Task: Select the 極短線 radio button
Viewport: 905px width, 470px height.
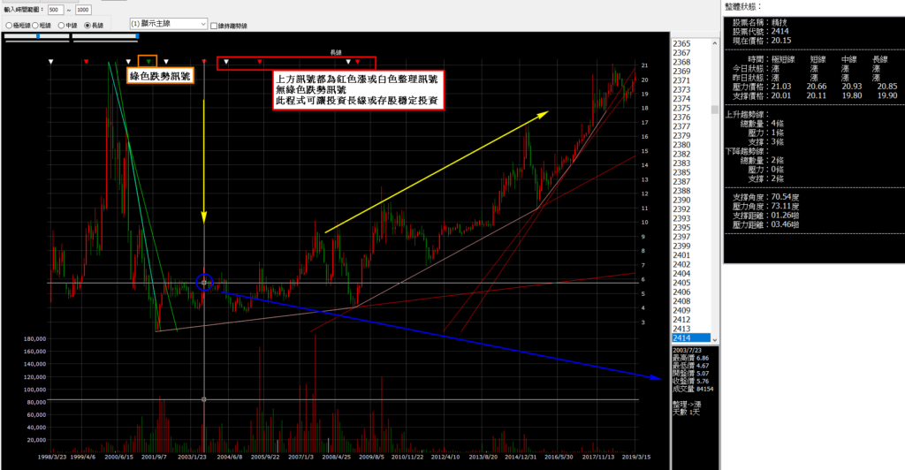Action: tap(9, 26)
